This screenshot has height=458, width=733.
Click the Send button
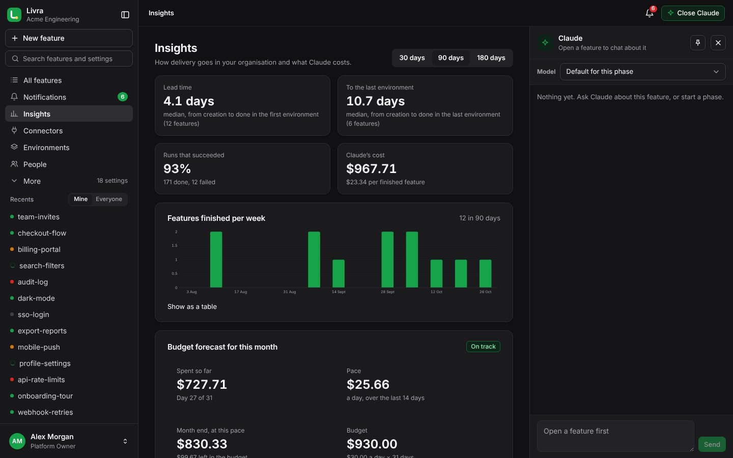pos(712,444)
